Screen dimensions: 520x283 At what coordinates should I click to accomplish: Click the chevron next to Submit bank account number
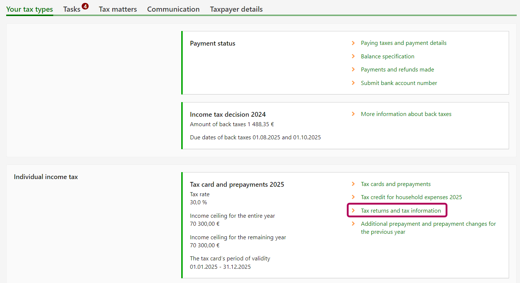(353, 83)
